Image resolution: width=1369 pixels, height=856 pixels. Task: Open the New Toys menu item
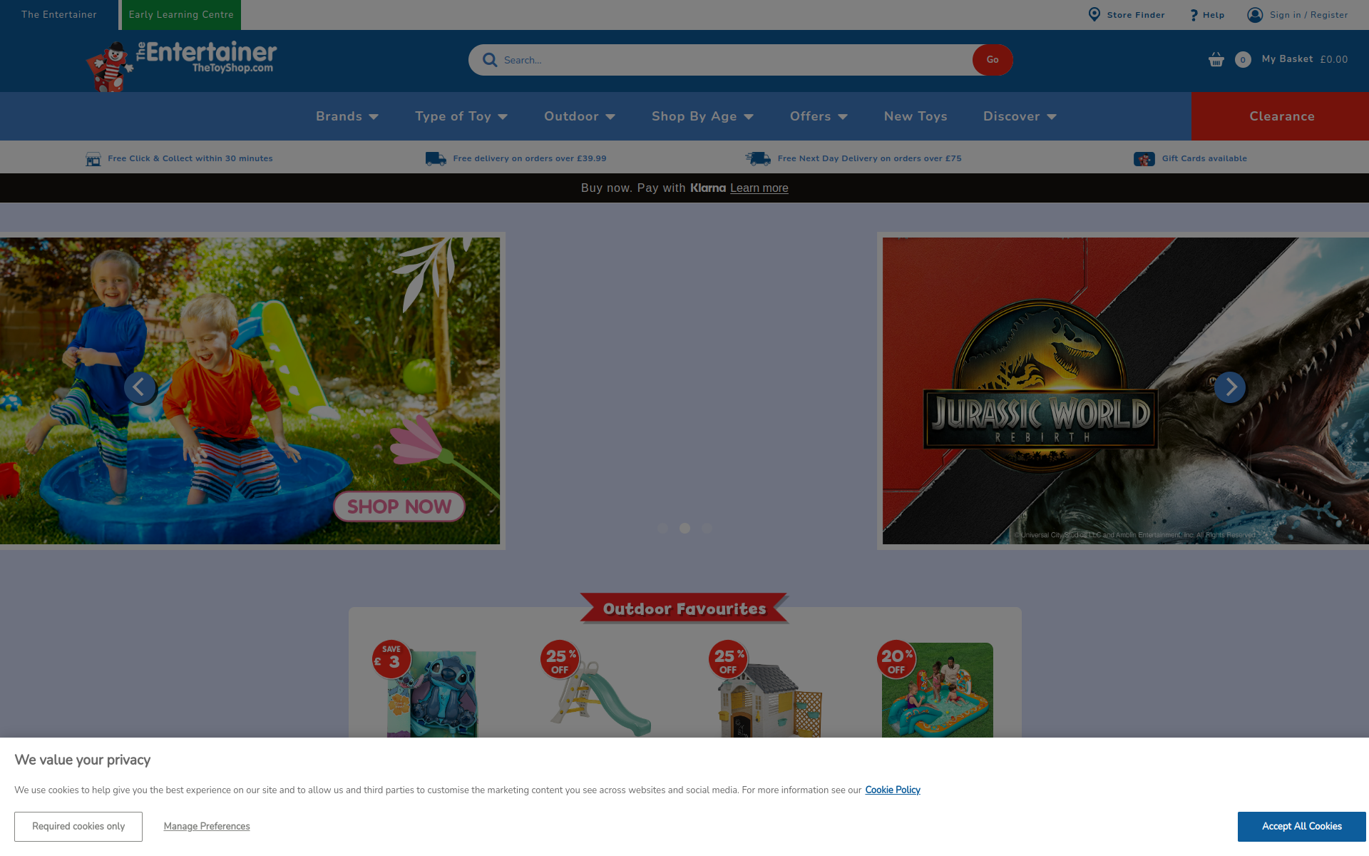916,116
